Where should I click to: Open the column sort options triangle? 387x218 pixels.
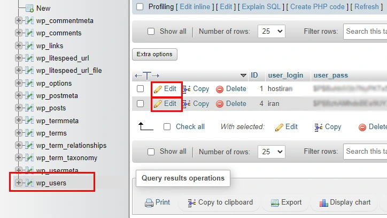click(x=243, y=75)
